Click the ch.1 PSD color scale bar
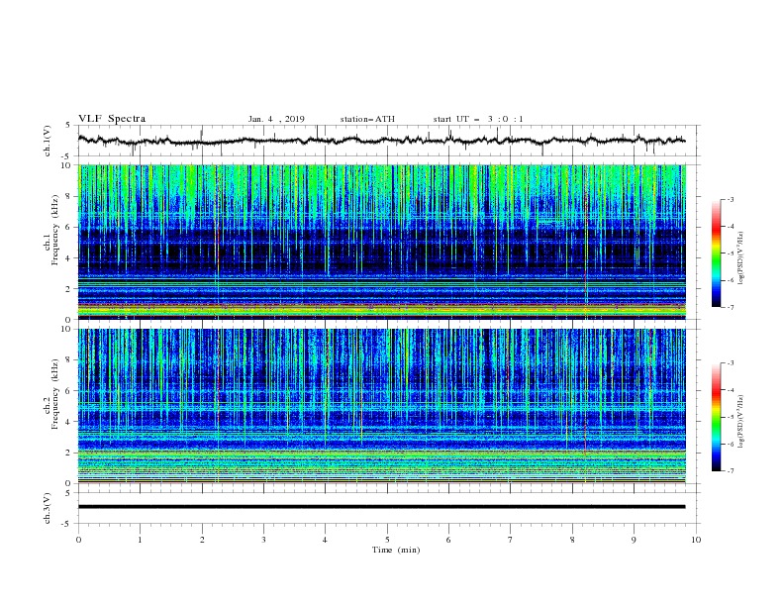 click(716, 253)
